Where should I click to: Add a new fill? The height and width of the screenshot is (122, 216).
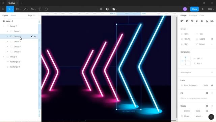tap(212, 93)
